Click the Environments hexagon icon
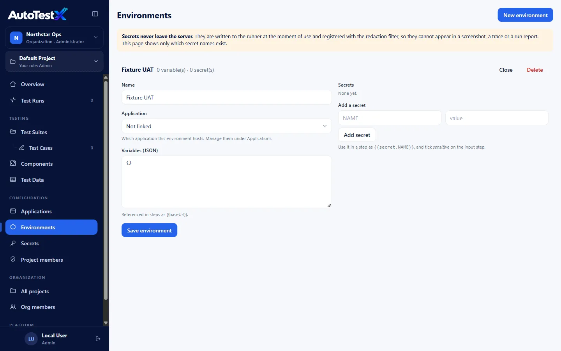Image resolution: width=561 pixels, height=351 pixels. click(x=13, y=227)
